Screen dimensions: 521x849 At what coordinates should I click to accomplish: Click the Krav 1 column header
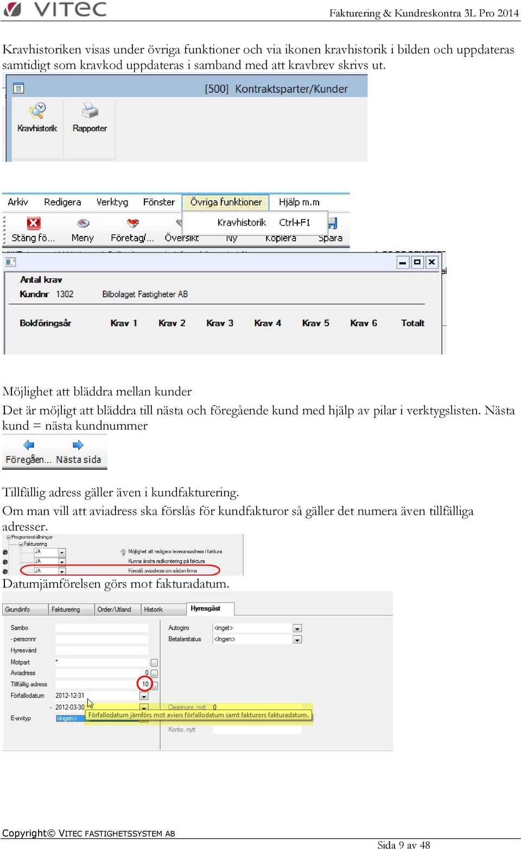click(124, 323)
